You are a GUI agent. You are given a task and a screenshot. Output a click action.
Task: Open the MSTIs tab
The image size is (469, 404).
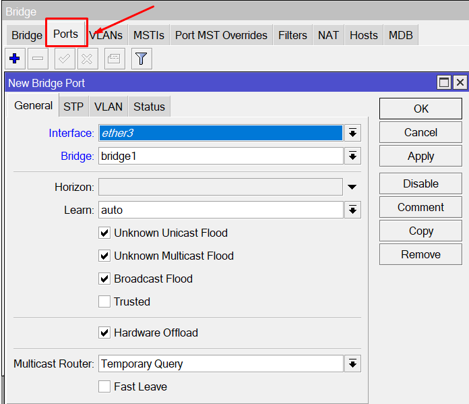149,35
